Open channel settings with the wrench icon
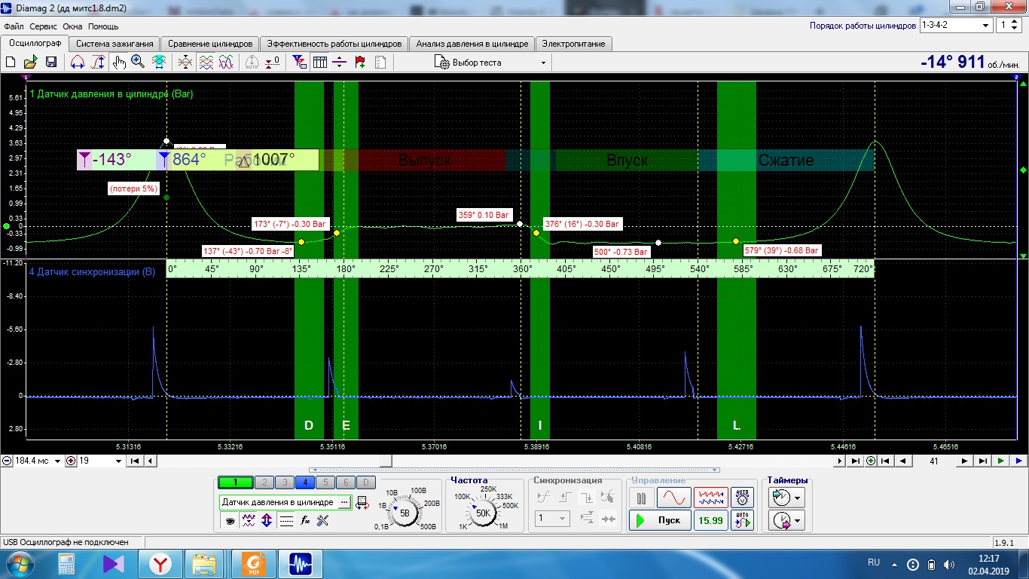Image resolution: width=1029 pixels, height=579 pixels. 323,520
